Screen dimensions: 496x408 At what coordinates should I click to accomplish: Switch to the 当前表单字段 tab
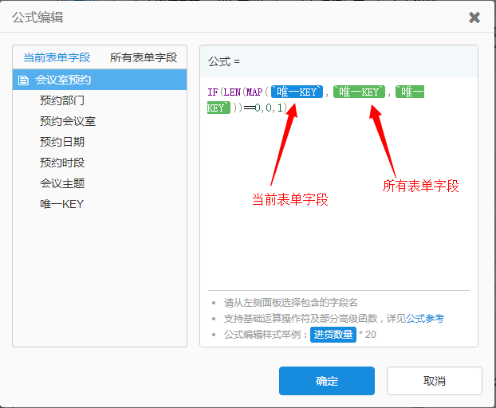pyautogui.click(x=57, y=57)
